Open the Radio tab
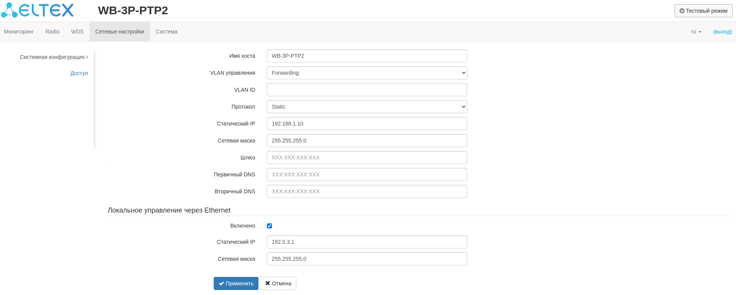The width and height of the screenshot is (736, 295). (x=52, y=32)
